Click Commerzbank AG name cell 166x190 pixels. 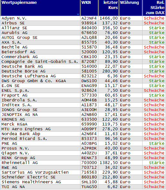[x=20, y=57]
